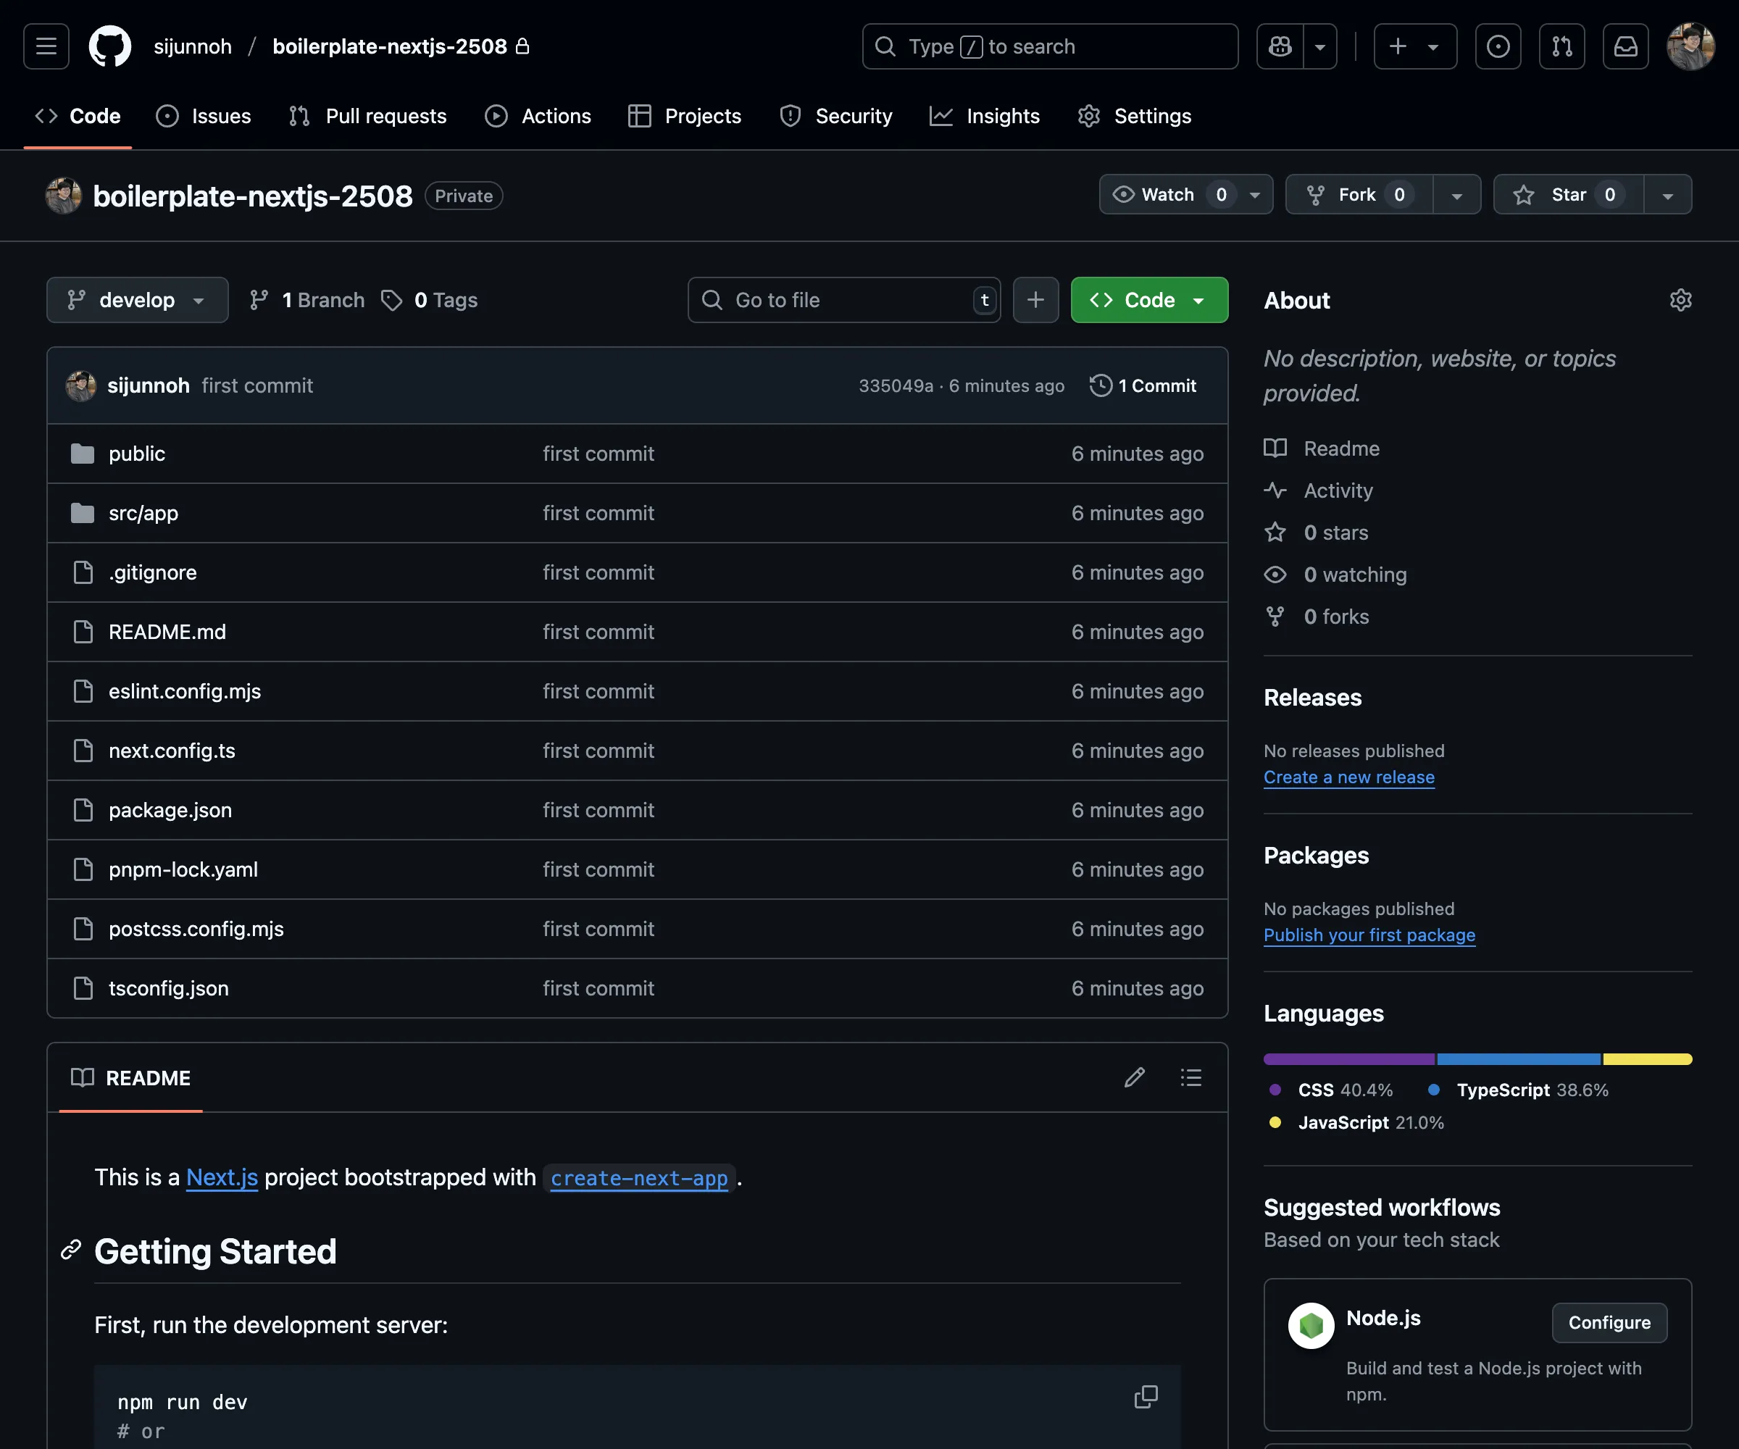Viewport: 1739px width, 1449px height.
Task: Open the commit history clock icon
Action: (1101, 385)
